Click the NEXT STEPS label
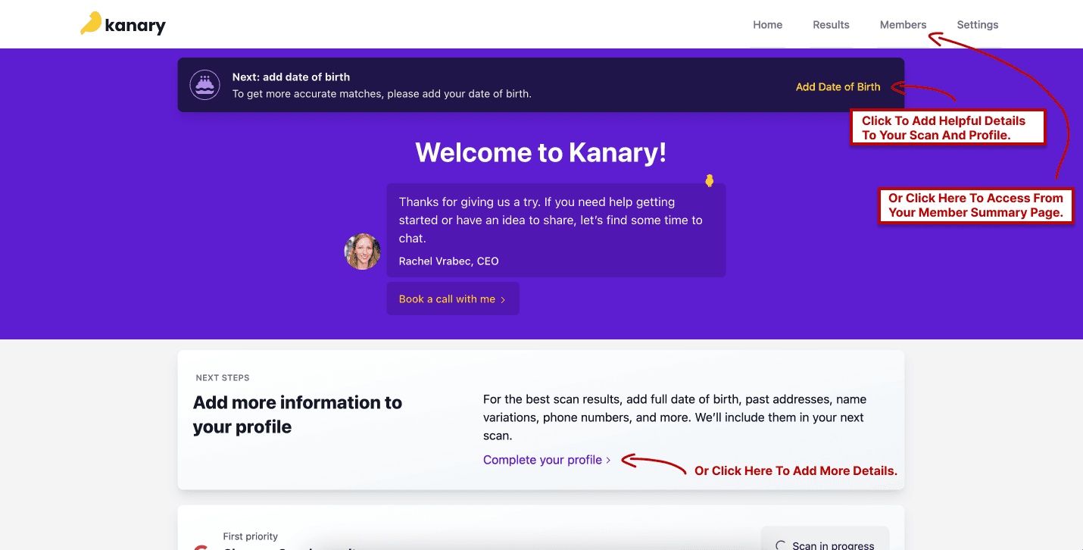The image size is (1083, 550). [223, 377]
